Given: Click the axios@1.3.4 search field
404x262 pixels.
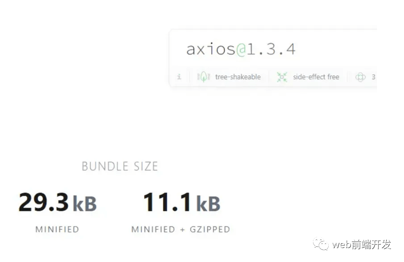Looking at the screenshot, I should tap(241, 48).
